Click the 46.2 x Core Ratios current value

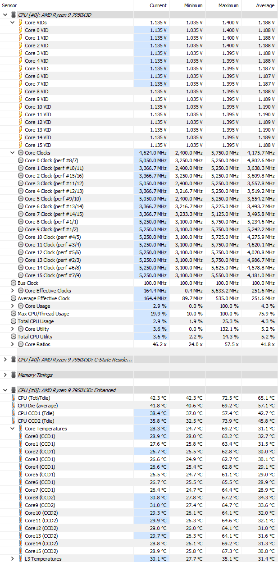coord(159,344)
